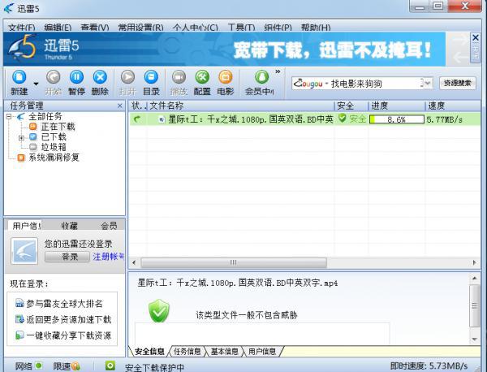487x372 pixels.
Task: Click the 注册帐号 link
Action: tap(109, 257)
